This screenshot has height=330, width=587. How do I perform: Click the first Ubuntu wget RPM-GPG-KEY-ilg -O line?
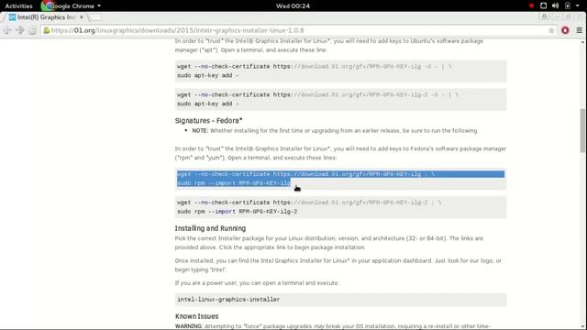[315, 66]
